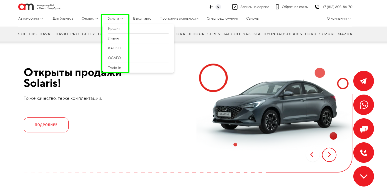Select Кредит from the Услуги menu
The height and width of the screenshot is (188, 387).
114,29
